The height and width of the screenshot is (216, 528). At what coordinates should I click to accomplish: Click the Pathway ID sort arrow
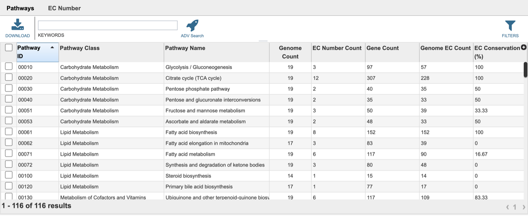(x=52, y=48)
